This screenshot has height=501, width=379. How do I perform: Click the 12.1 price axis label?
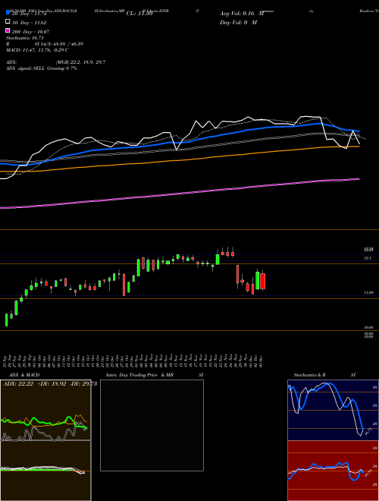coord(368,258)
